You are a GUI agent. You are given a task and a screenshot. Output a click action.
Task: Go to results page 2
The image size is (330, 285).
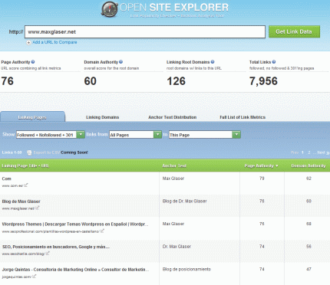pos(309,152)
